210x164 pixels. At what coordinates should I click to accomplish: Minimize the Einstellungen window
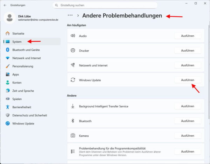pos(186,3)
